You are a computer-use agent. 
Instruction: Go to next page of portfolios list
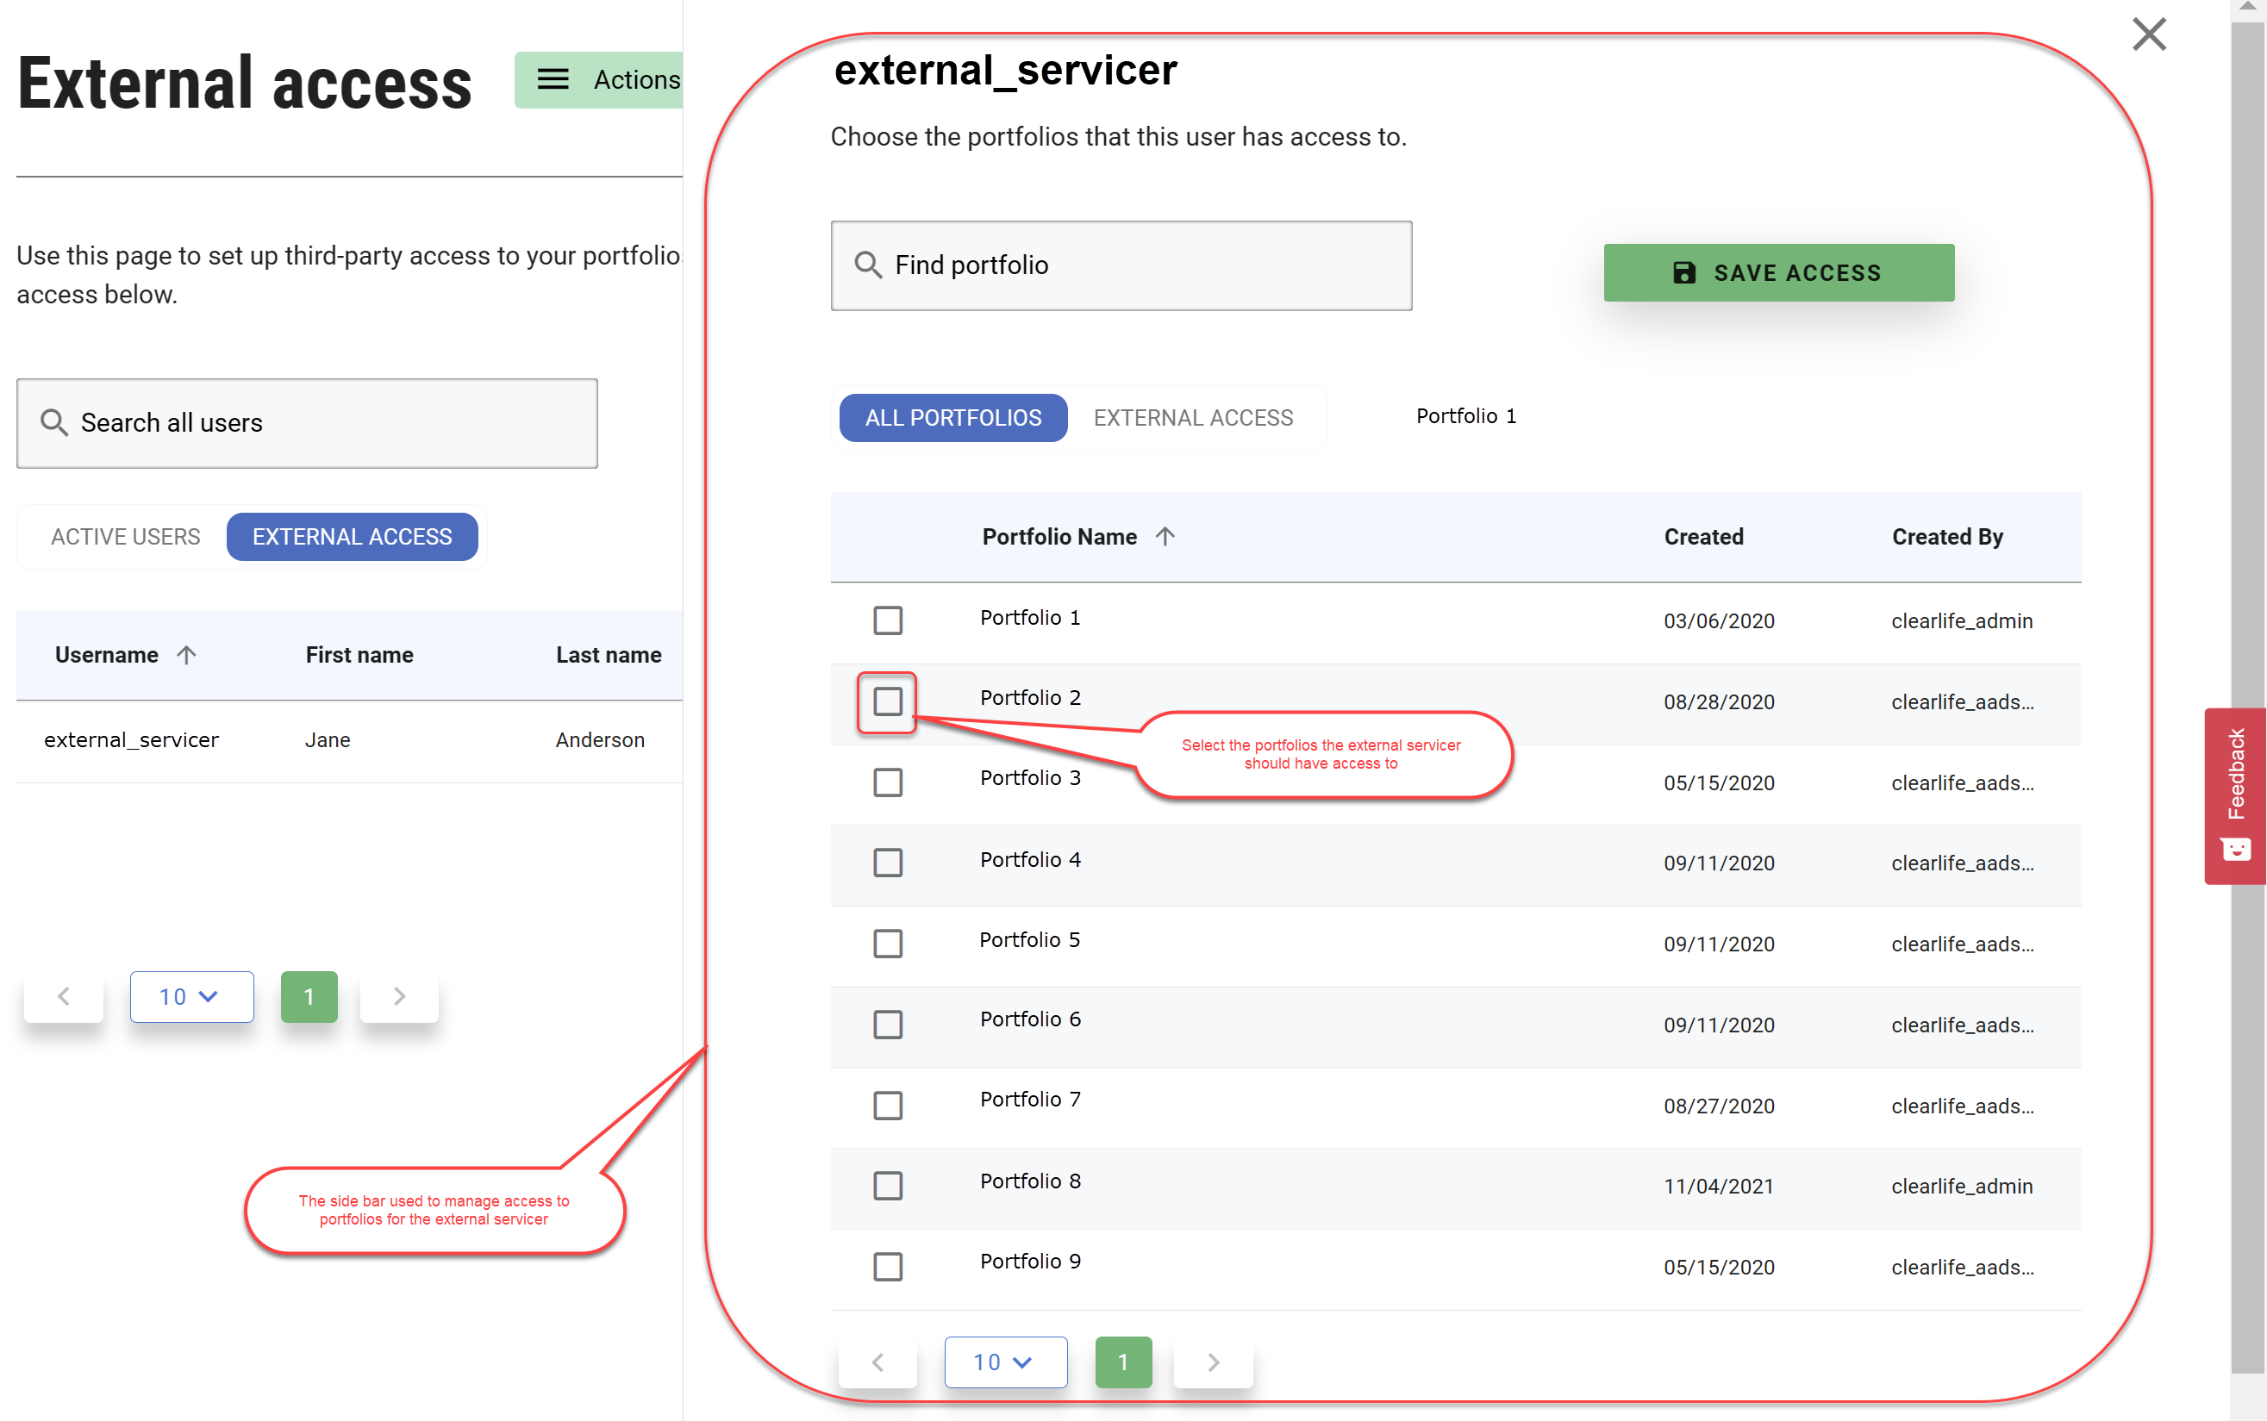click(x=1213, y=1362)
